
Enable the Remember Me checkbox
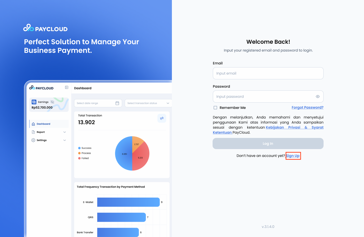[x=215, y=107]
